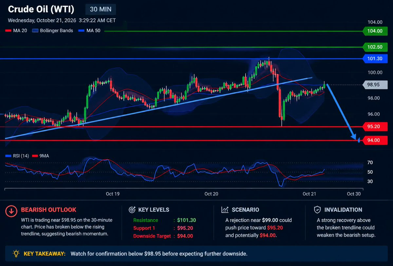Click the Crude Oil (WTI) title
The width and height of the screenshot is (393, 266).
(41, 9)
